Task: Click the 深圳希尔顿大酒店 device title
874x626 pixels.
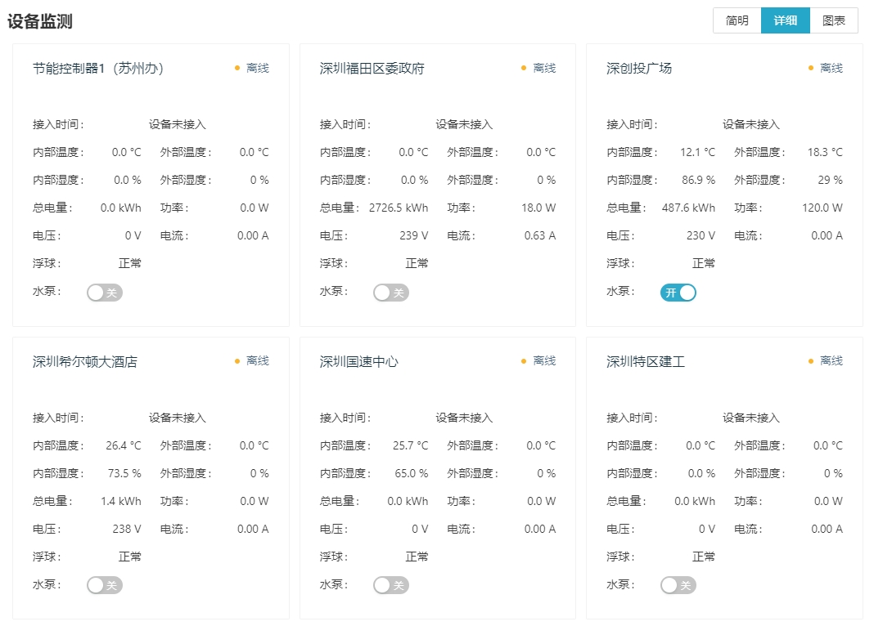Action: 85,361
